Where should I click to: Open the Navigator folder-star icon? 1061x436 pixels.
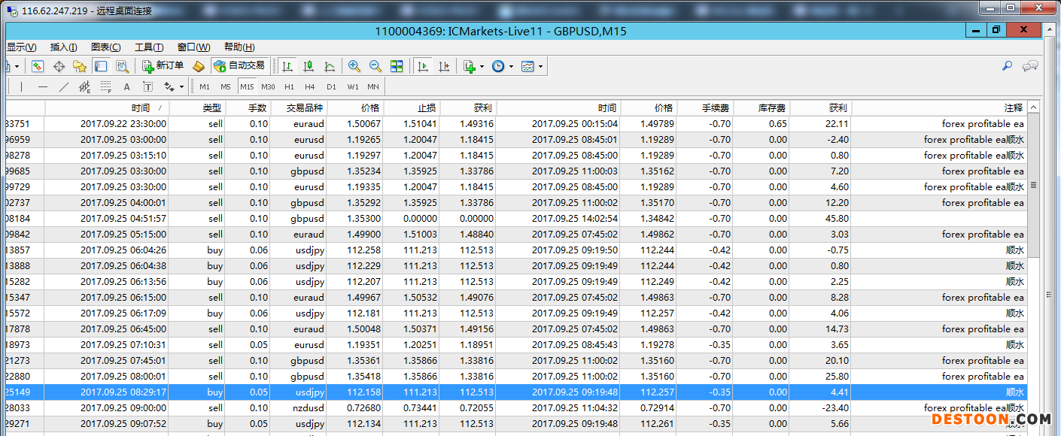click(80, 66)
